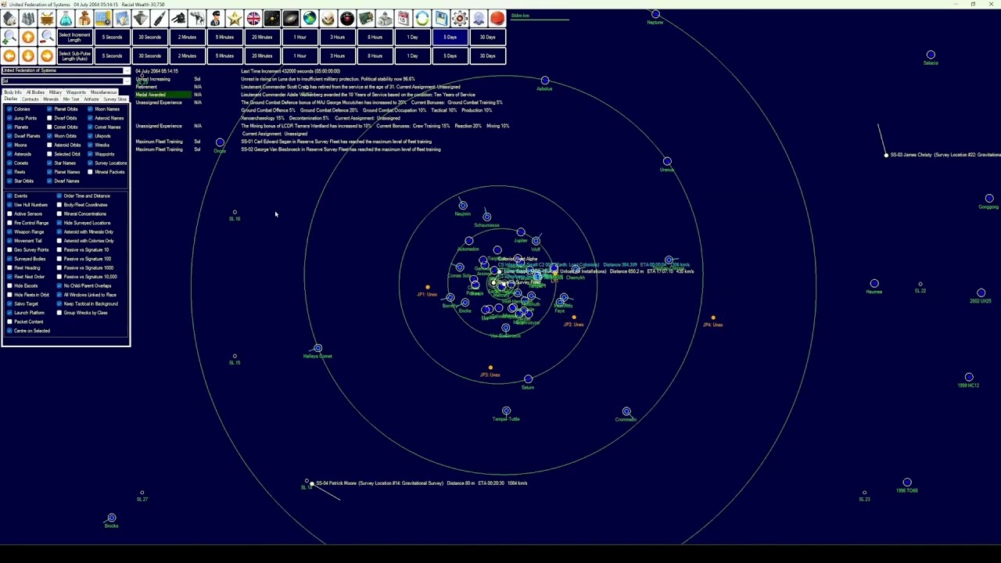Click the Earth globe icon
This screenshot has height=563, width=1001.
coord(310,18)
